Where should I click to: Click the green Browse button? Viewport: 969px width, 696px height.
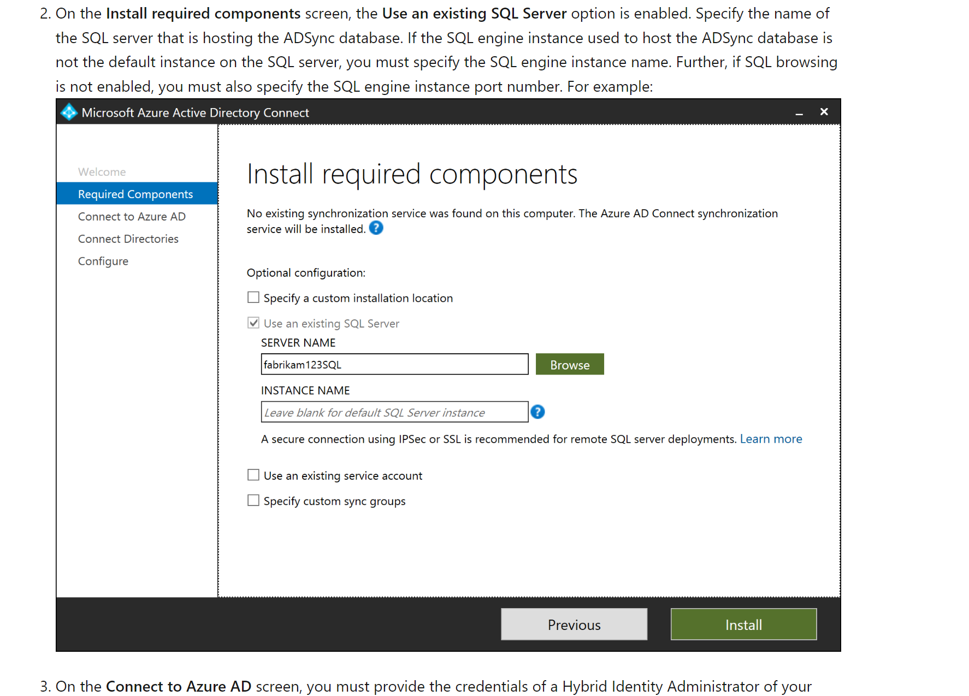pos(570,365)
